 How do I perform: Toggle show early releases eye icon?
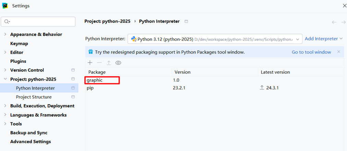pos(118,63)
